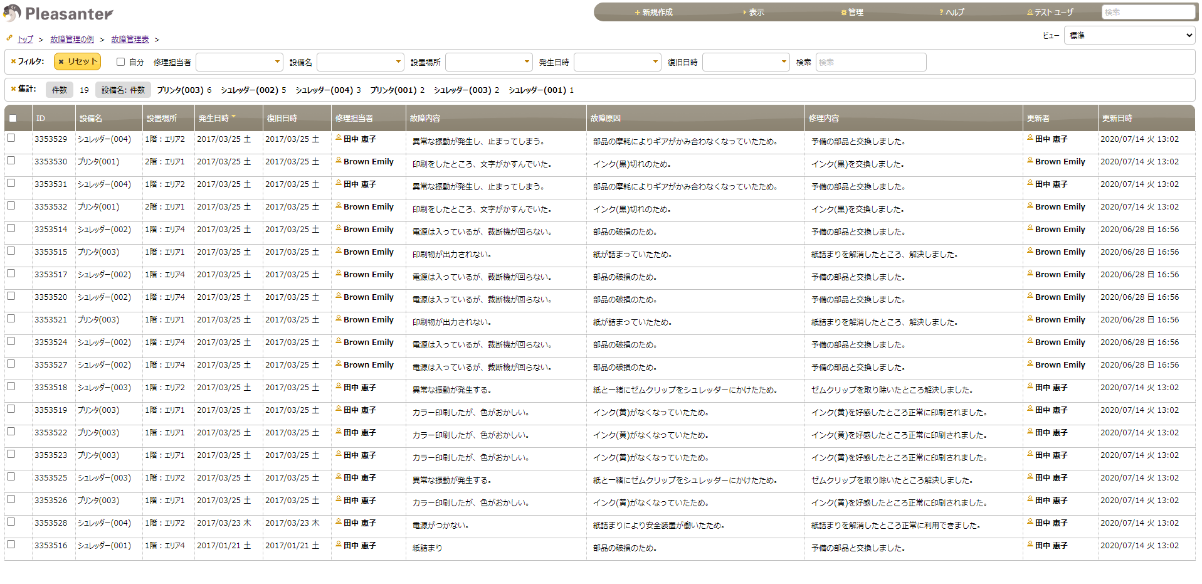Image resolution: width=1202 pixels, height=584 pixels.
Task: Click the plus icon on 新規作成
Action: pyautogui.click(x=637, y=13)
